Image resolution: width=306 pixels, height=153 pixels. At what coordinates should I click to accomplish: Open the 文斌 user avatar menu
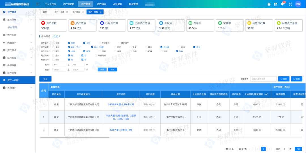point(298,4)
